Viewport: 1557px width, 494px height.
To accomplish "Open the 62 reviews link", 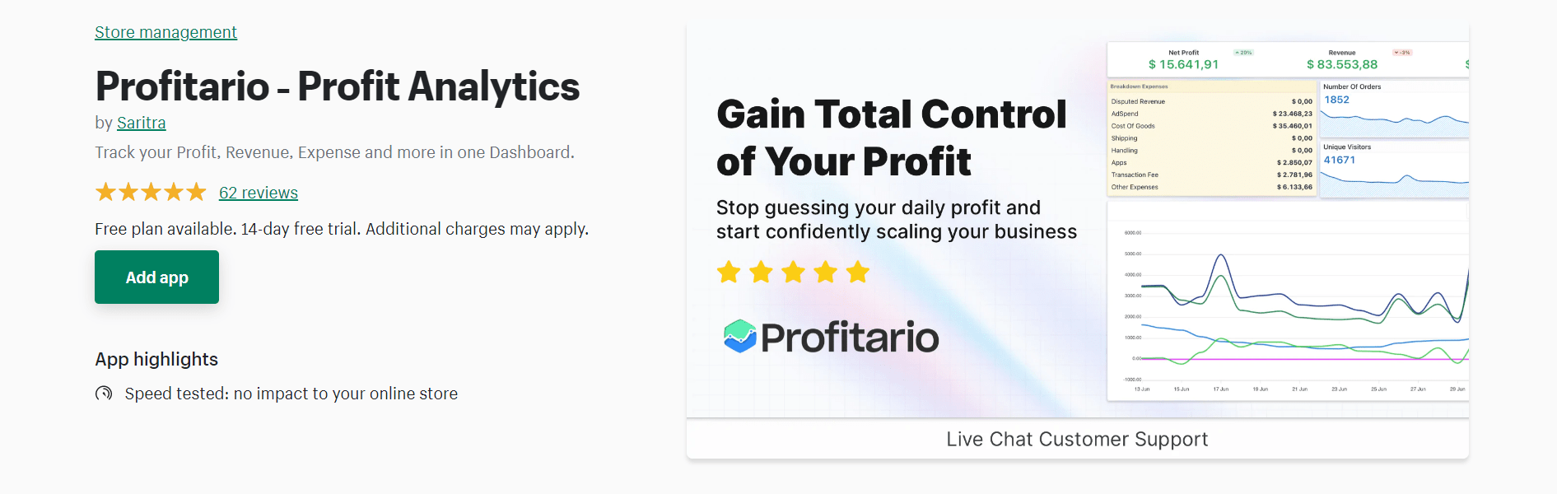I will [258, 192].
